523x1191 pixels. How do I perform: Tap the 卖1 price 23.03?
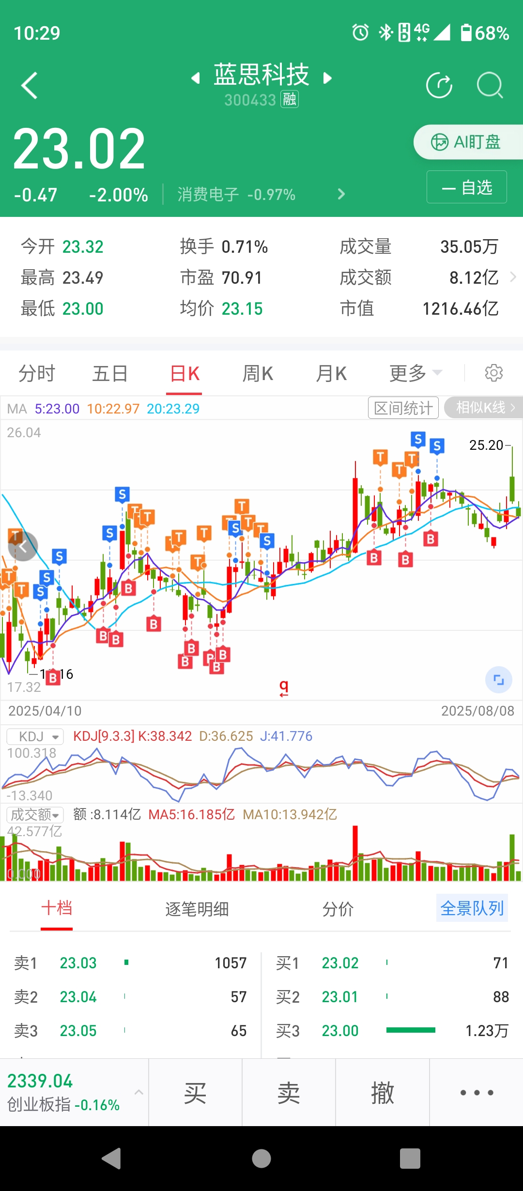[x=78, y=963]
